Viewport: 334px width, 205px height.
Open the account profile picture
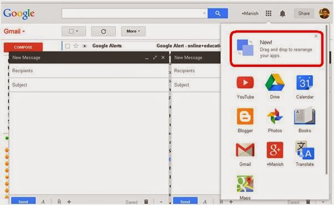[324, 13]
